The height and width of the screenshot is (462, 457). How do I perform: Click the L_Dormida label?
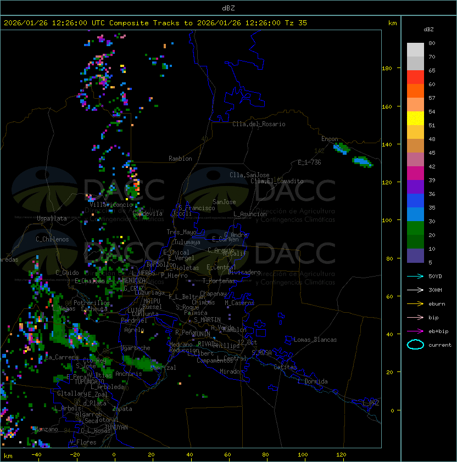pyautogui.click(x=313, y=381)
